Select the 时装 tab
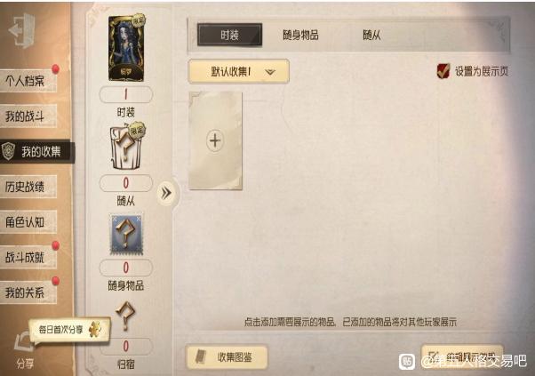This screenshot has width=535, height=376. (x=229, y=35)
